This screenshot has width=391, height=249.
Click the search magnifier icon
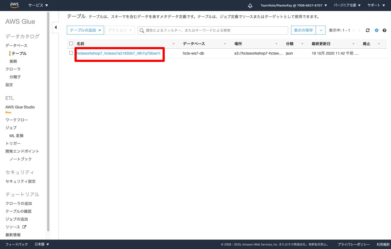point(142,31)
